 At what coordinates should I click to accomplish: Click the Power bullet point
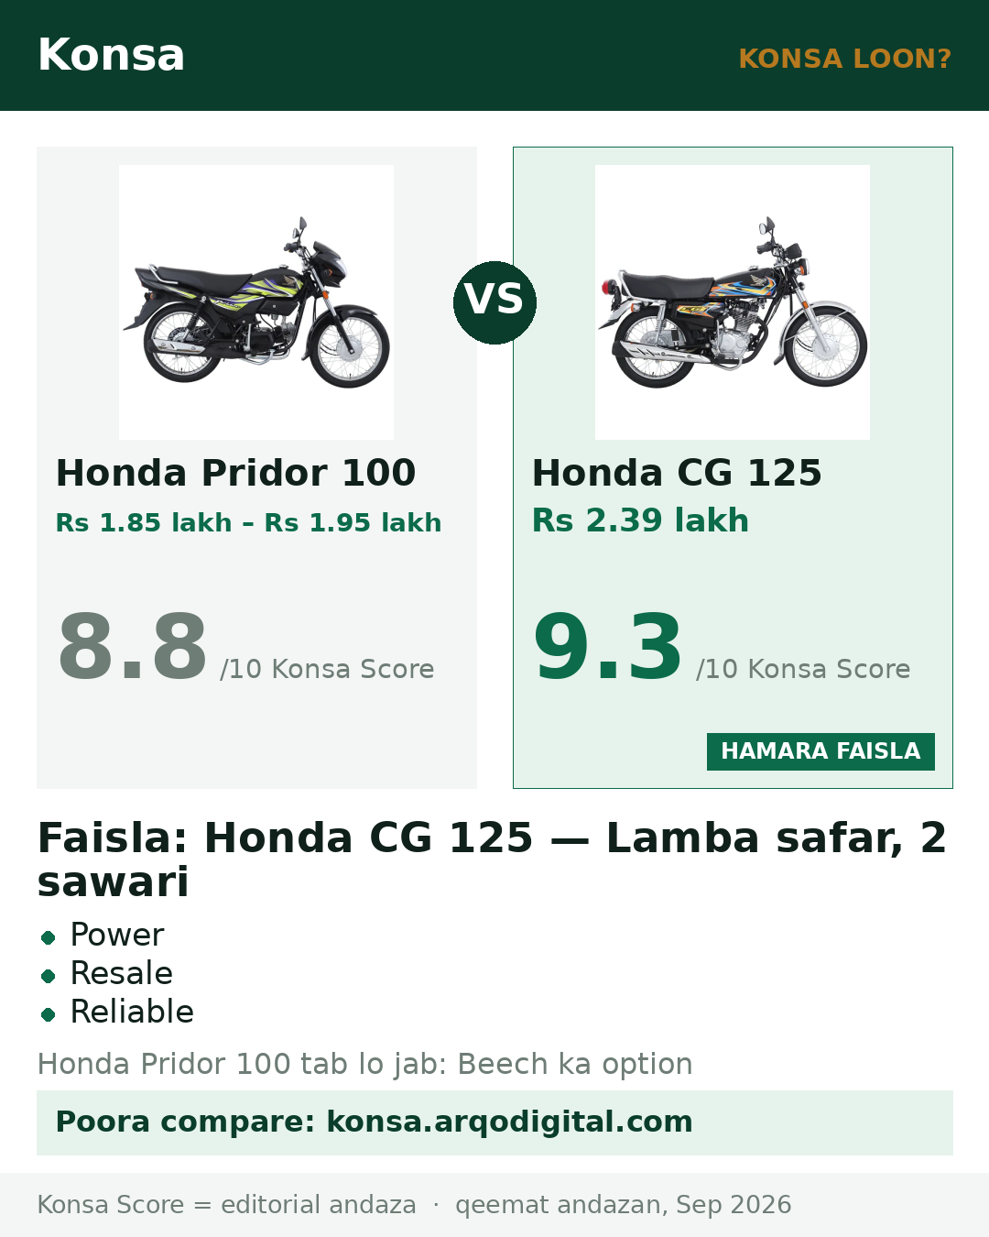point(116,935)
